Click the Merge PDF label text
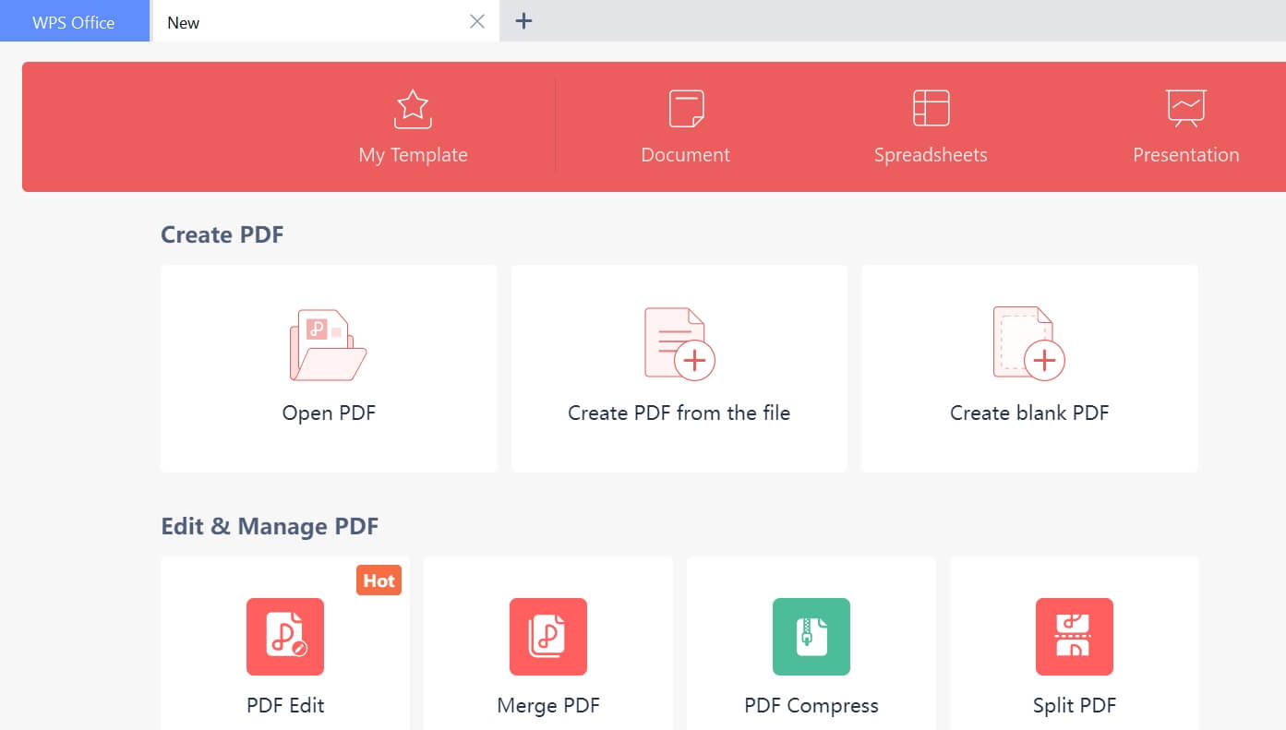Image resolution: width=1286 pixels, height=730 pixels. [x=548, y=706]
